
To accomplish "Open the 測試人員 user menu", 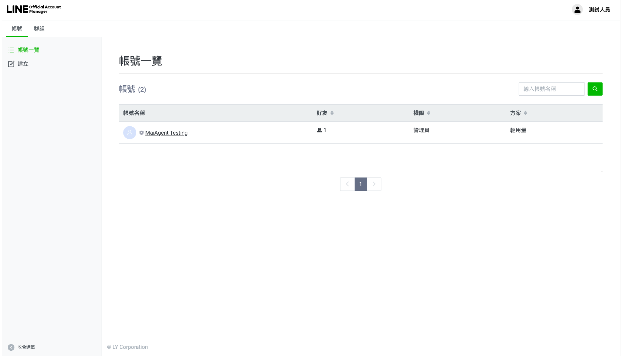I will tap(599, 10).
